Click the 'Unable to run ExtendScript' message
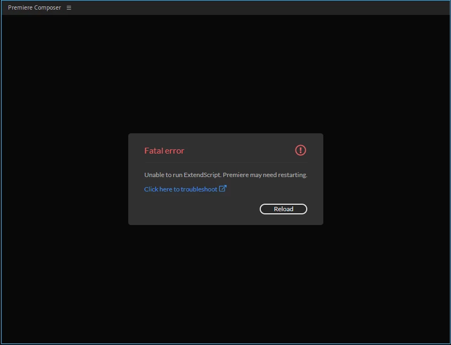The image size is (451, 345). pyautogui.click(x=226, y=175)
